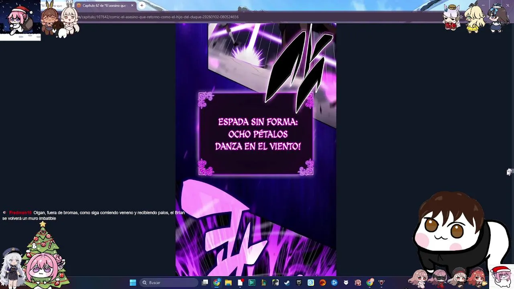The image size is (514, 289).
Task: Open the white document app with red dot
Action: [x=240, y=283]
